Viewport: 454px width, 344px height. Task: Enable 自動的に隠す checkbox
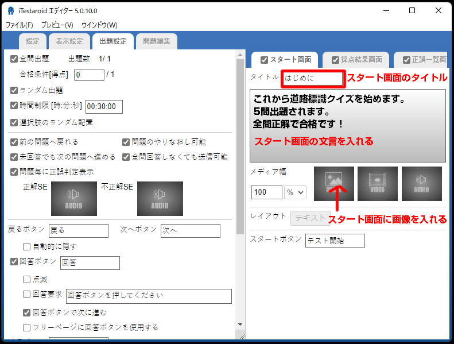tap(26, 246)
